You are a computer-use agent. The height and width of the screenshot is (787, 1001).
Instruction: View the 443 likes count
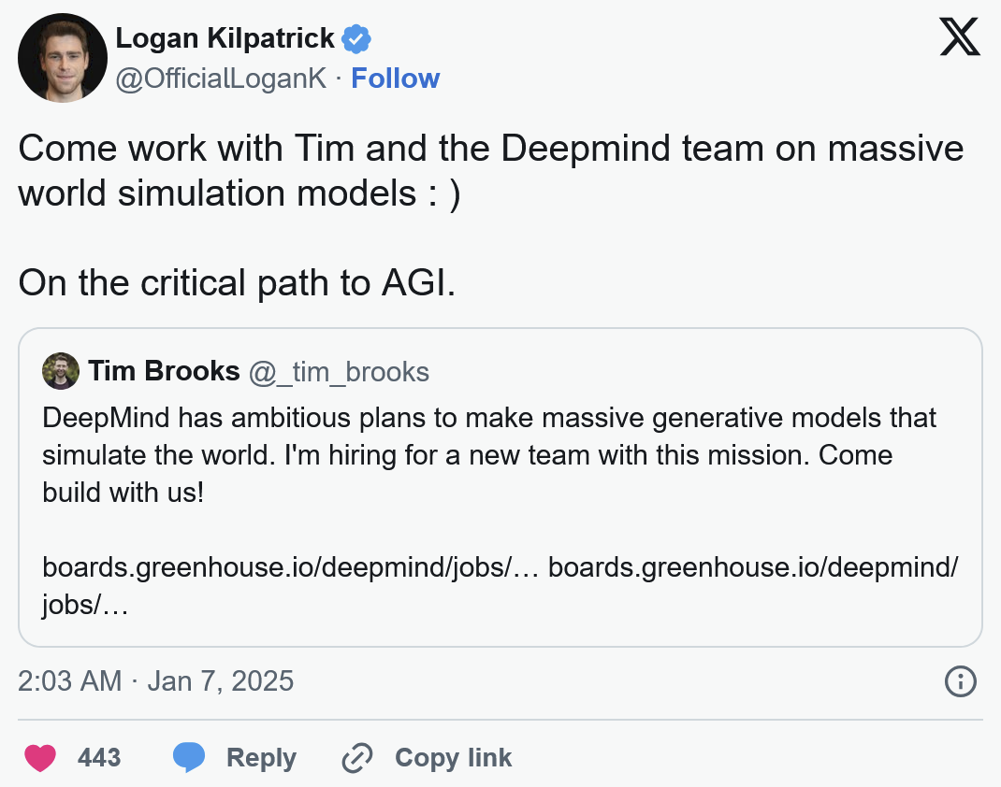coord(99,757)
